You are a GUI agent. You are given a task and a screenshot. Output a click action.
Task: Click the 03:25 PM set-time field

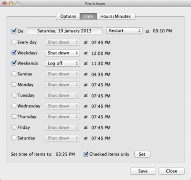pos(65,154)
